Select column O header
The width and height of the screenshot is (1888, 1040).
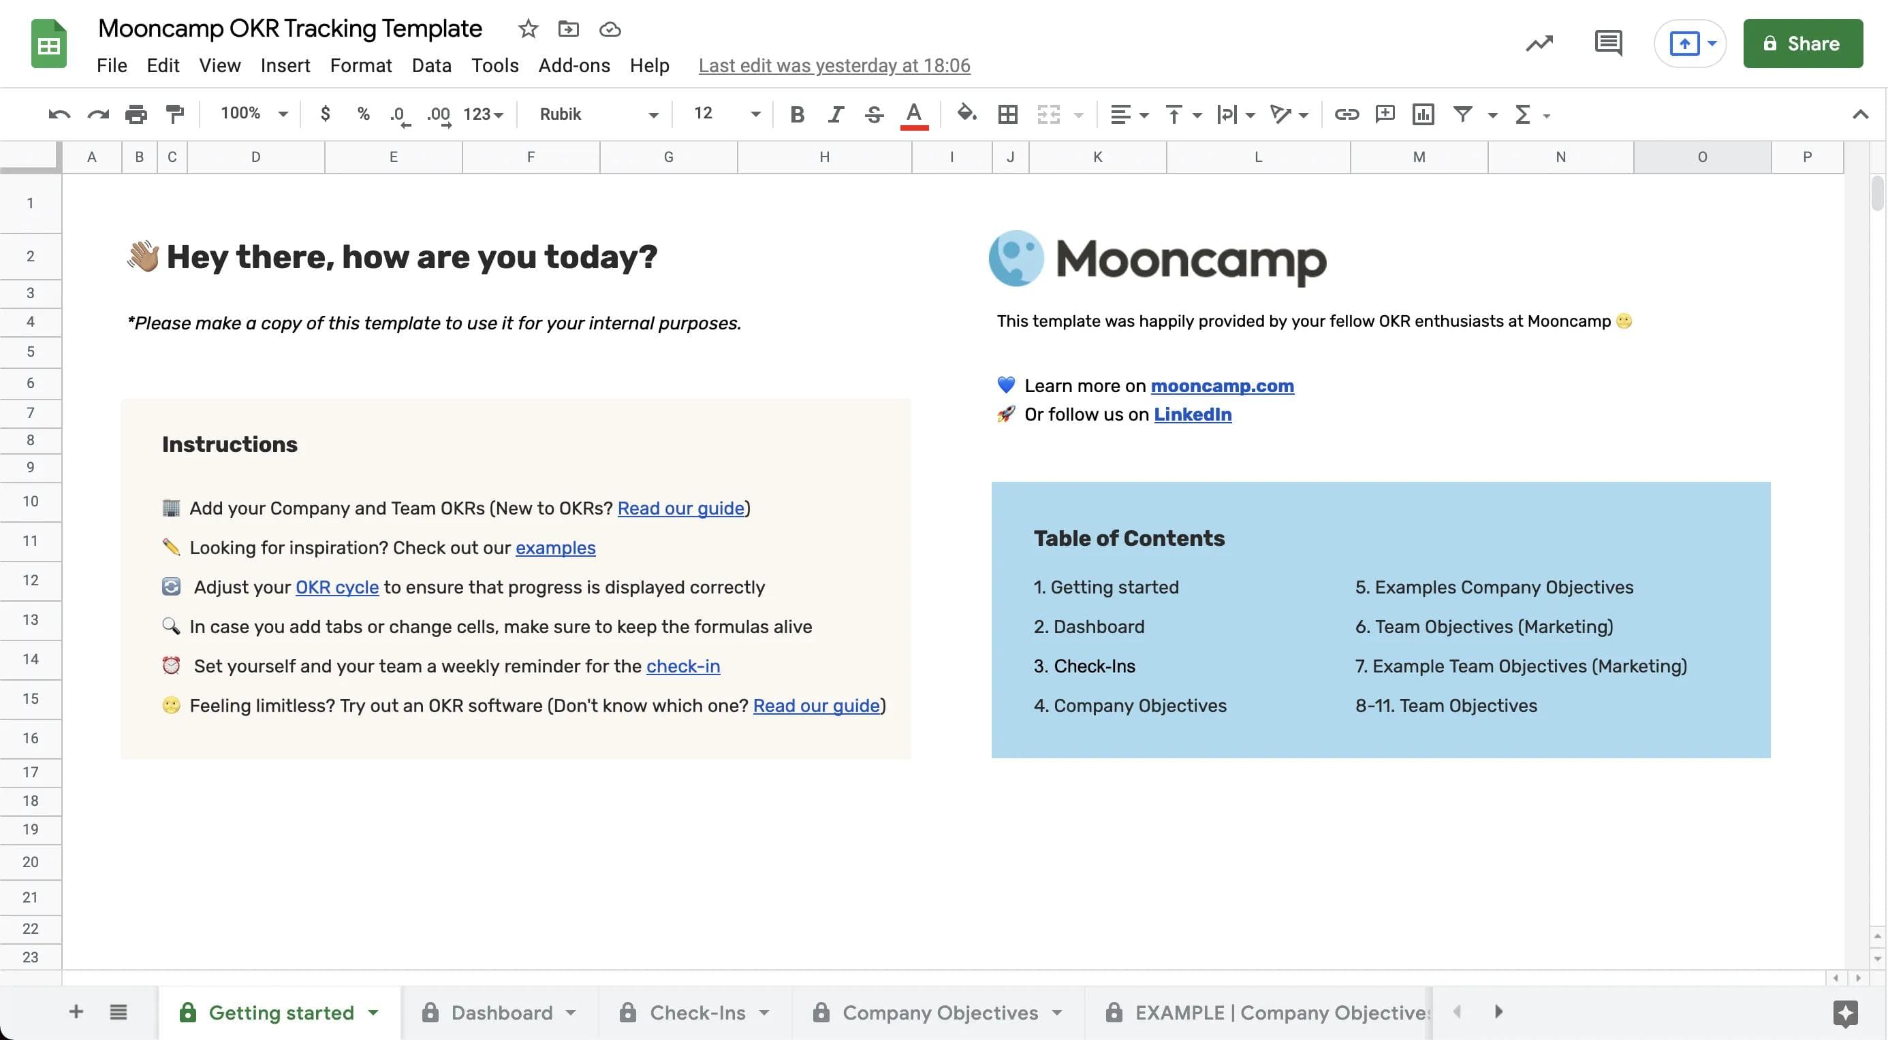tap(1702, 157)
